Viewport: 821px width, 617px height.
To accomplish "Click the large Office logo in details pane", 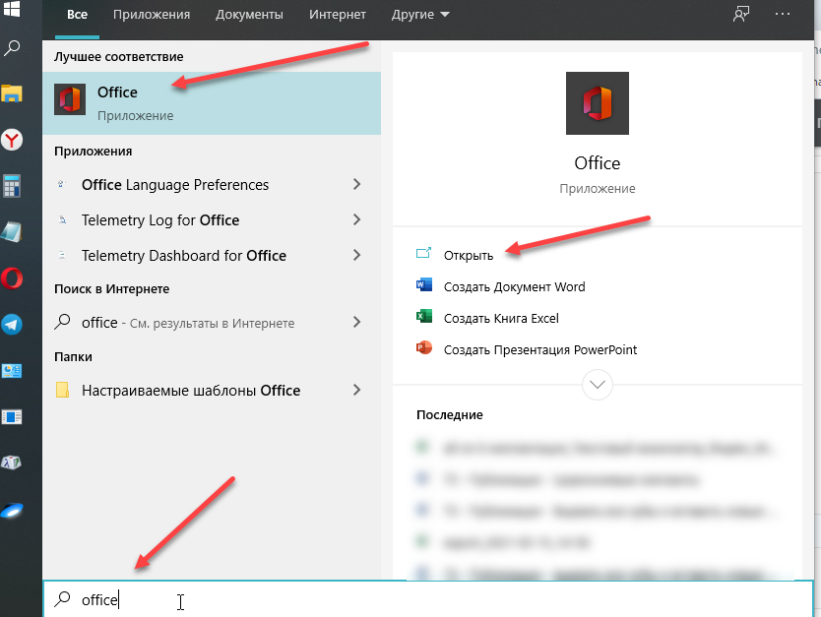I will click(x=597, y=103).
